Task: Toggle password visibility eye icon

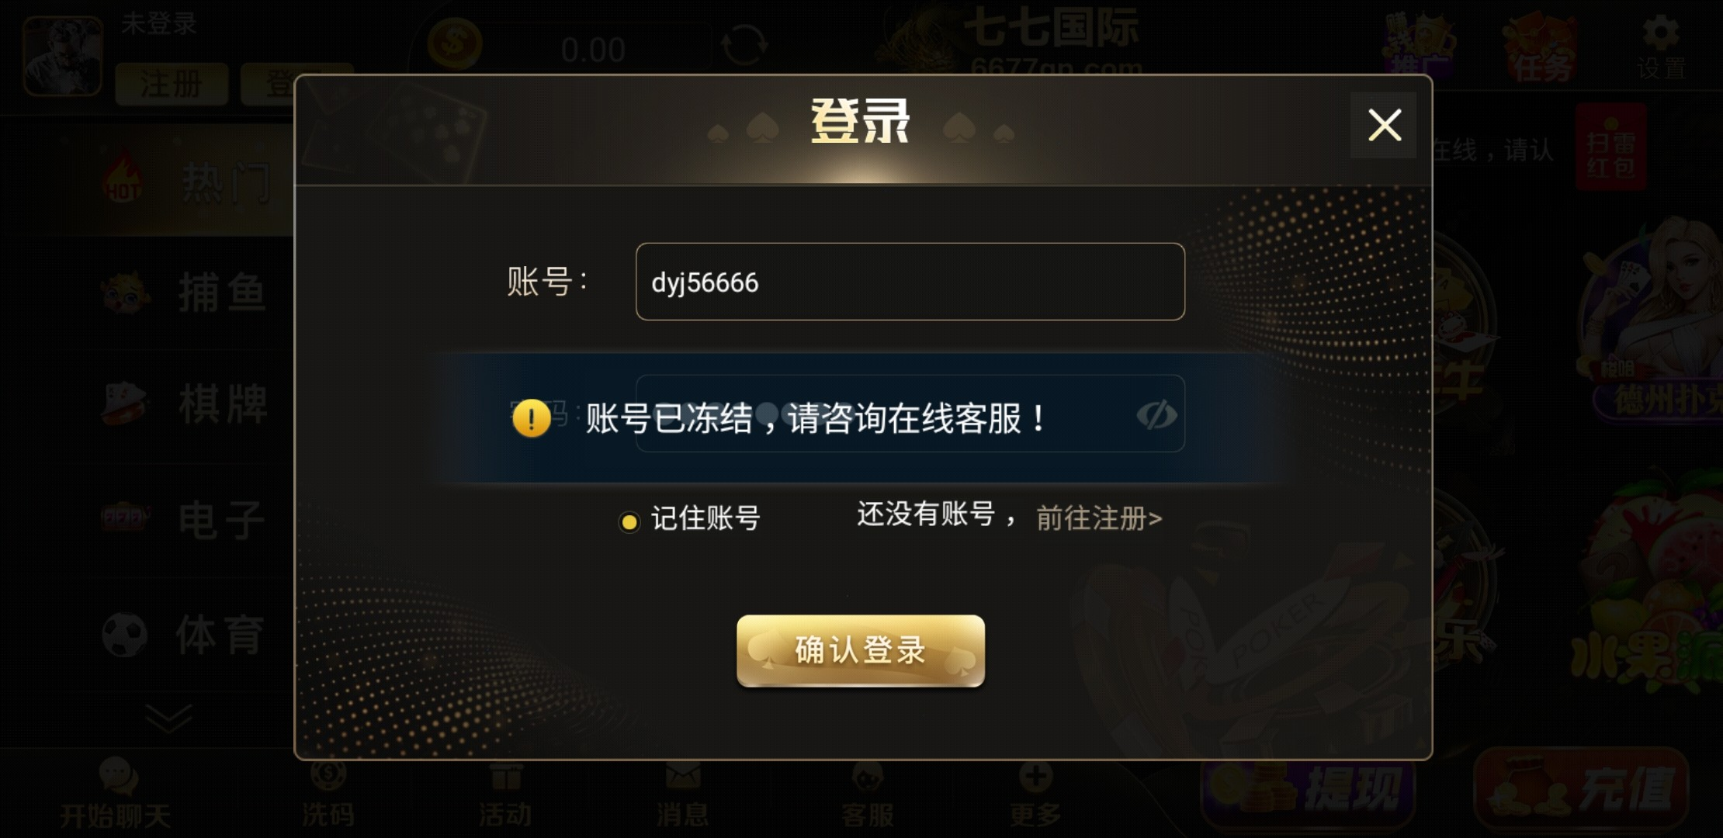Action: click(1156, 414)
